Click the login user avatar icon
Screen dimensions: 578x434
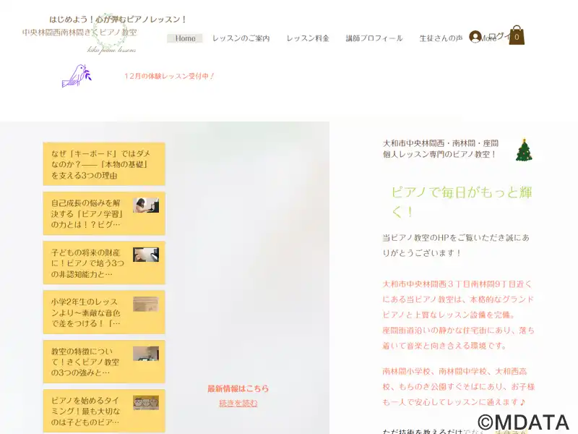pyautogui.click(x=475, y=36)
